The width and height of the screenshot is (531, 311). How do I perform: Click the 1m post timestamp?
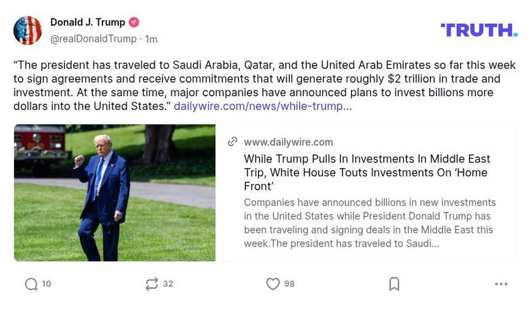[151, 39]
